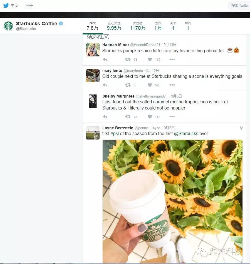
Task: Reply to Shelby Murphree's tweet
Action: coord(105,117)
